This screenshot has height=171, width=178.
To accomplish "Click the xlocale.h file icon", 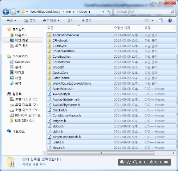I will 49,147.
